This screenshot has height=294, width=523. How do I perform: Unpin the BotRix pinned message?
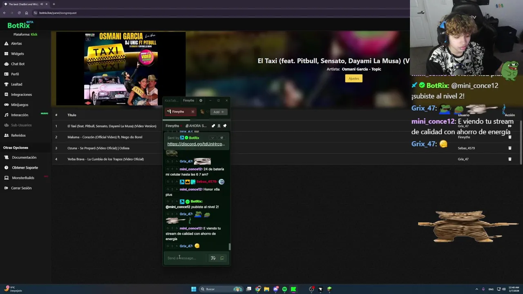click(221, 138)
